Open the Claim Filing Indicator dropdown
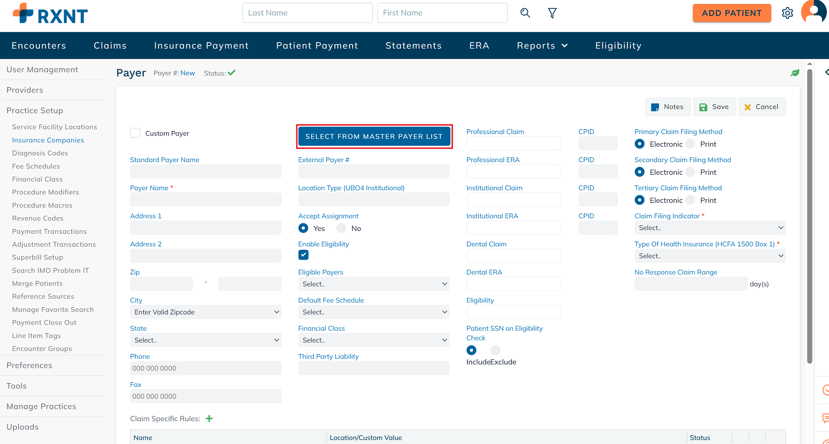The height and width of the screenshot is (444, 829). tap(710, 228)
